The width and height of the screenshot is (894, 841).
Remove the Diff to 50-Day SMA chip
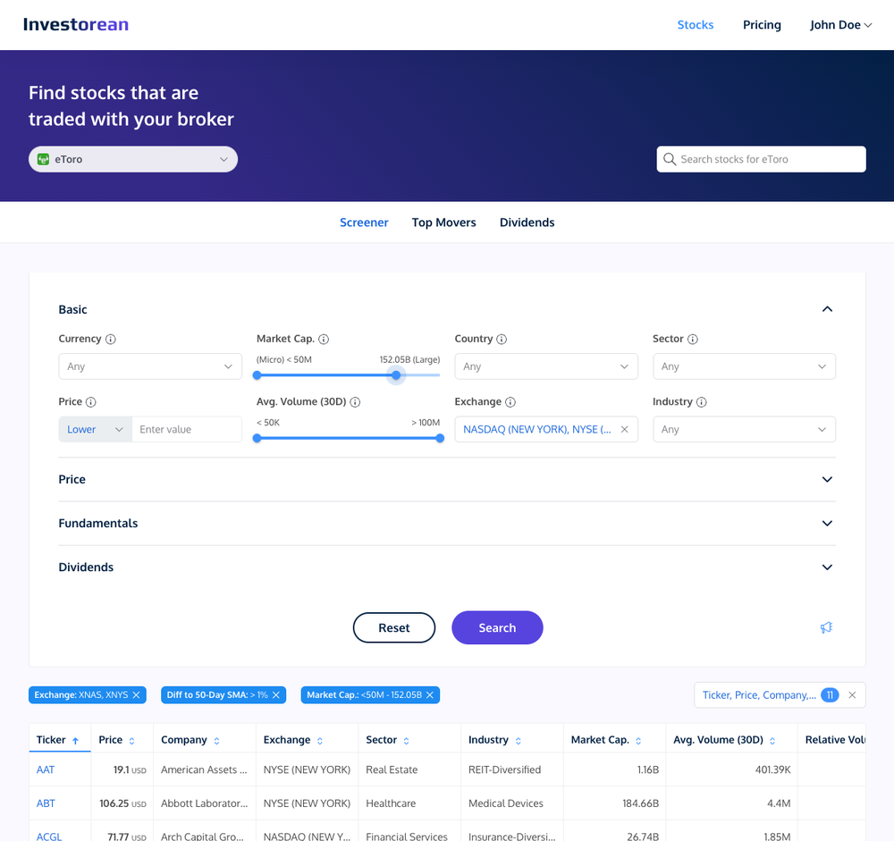click(276, 695)
